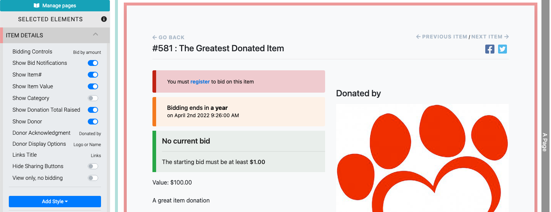Collapse the Item Details section chevron
The width and height of the screenshot is (551, 212).
tap(96, 35)
